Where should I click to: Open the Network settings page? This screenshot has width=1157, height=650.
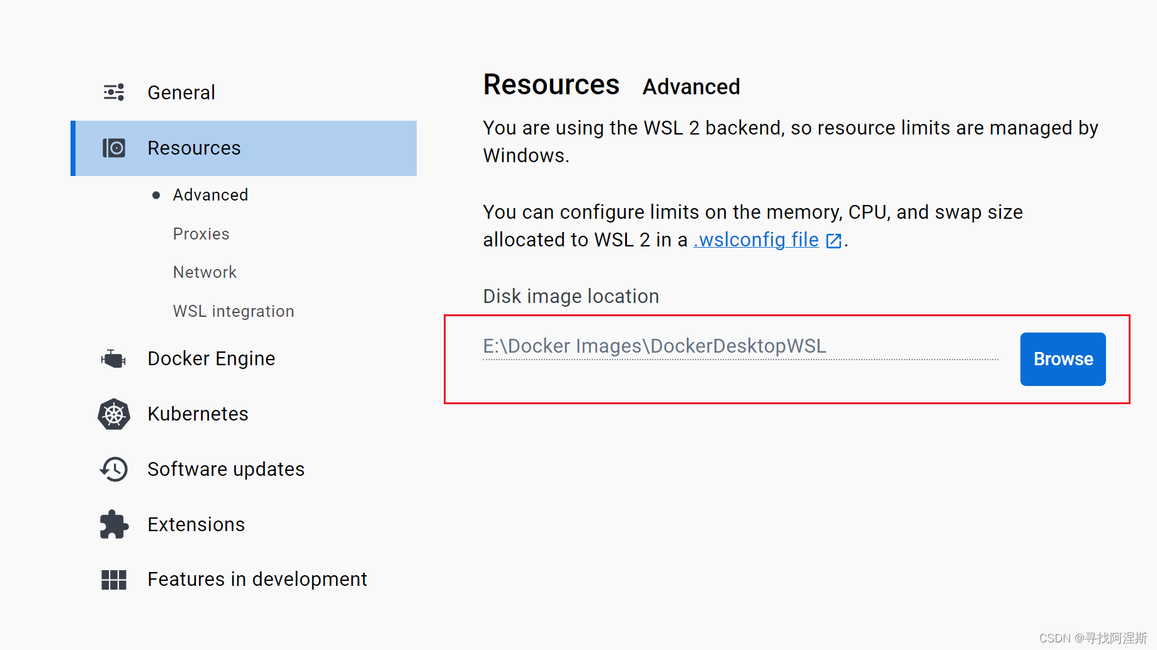205,272
